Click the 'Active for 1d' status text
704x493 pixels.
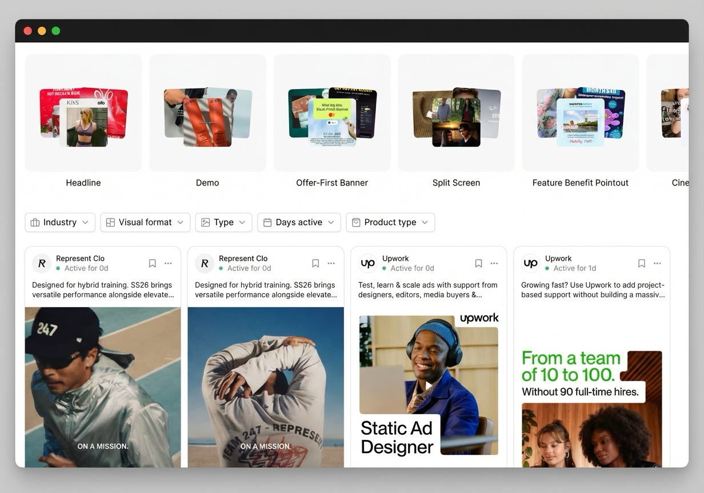click(575, 268)
